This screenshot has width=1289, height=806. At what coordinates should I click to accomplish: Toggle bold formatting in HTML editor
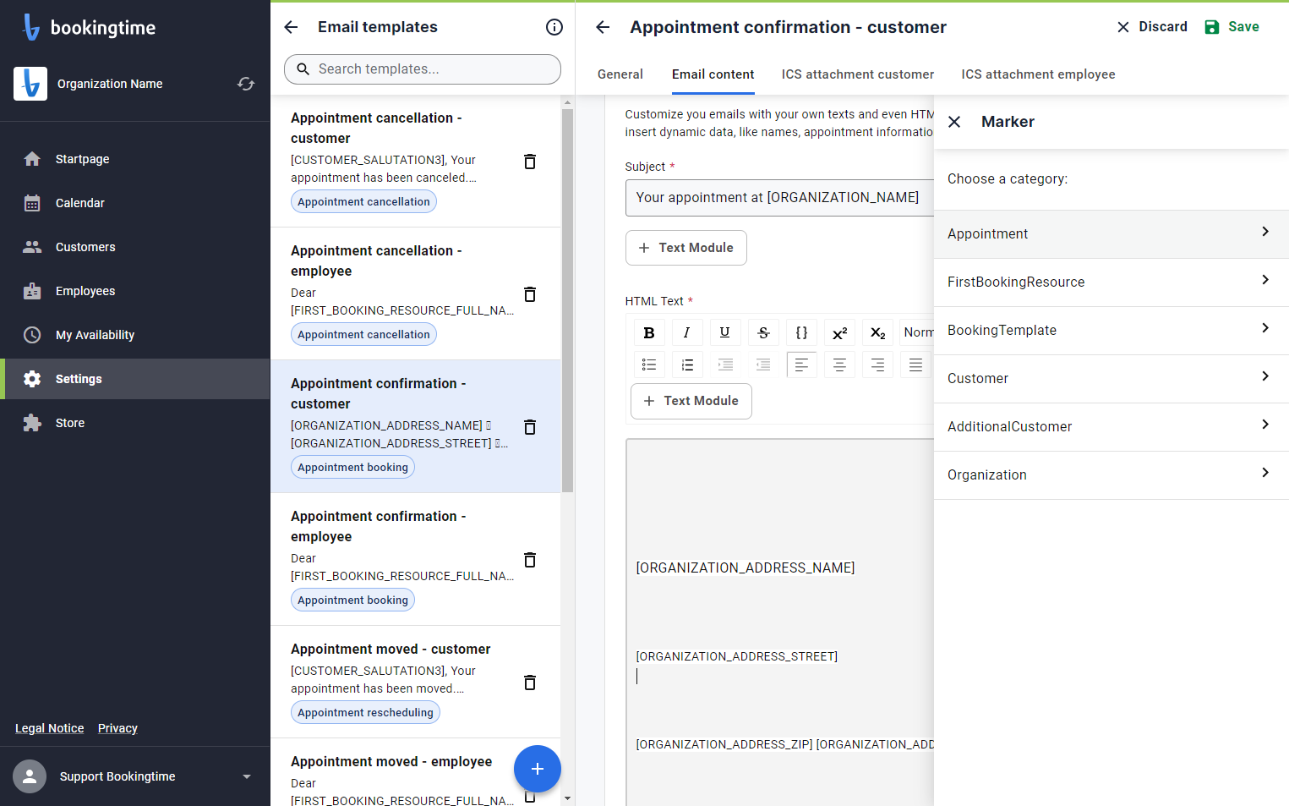click(649, 332)
